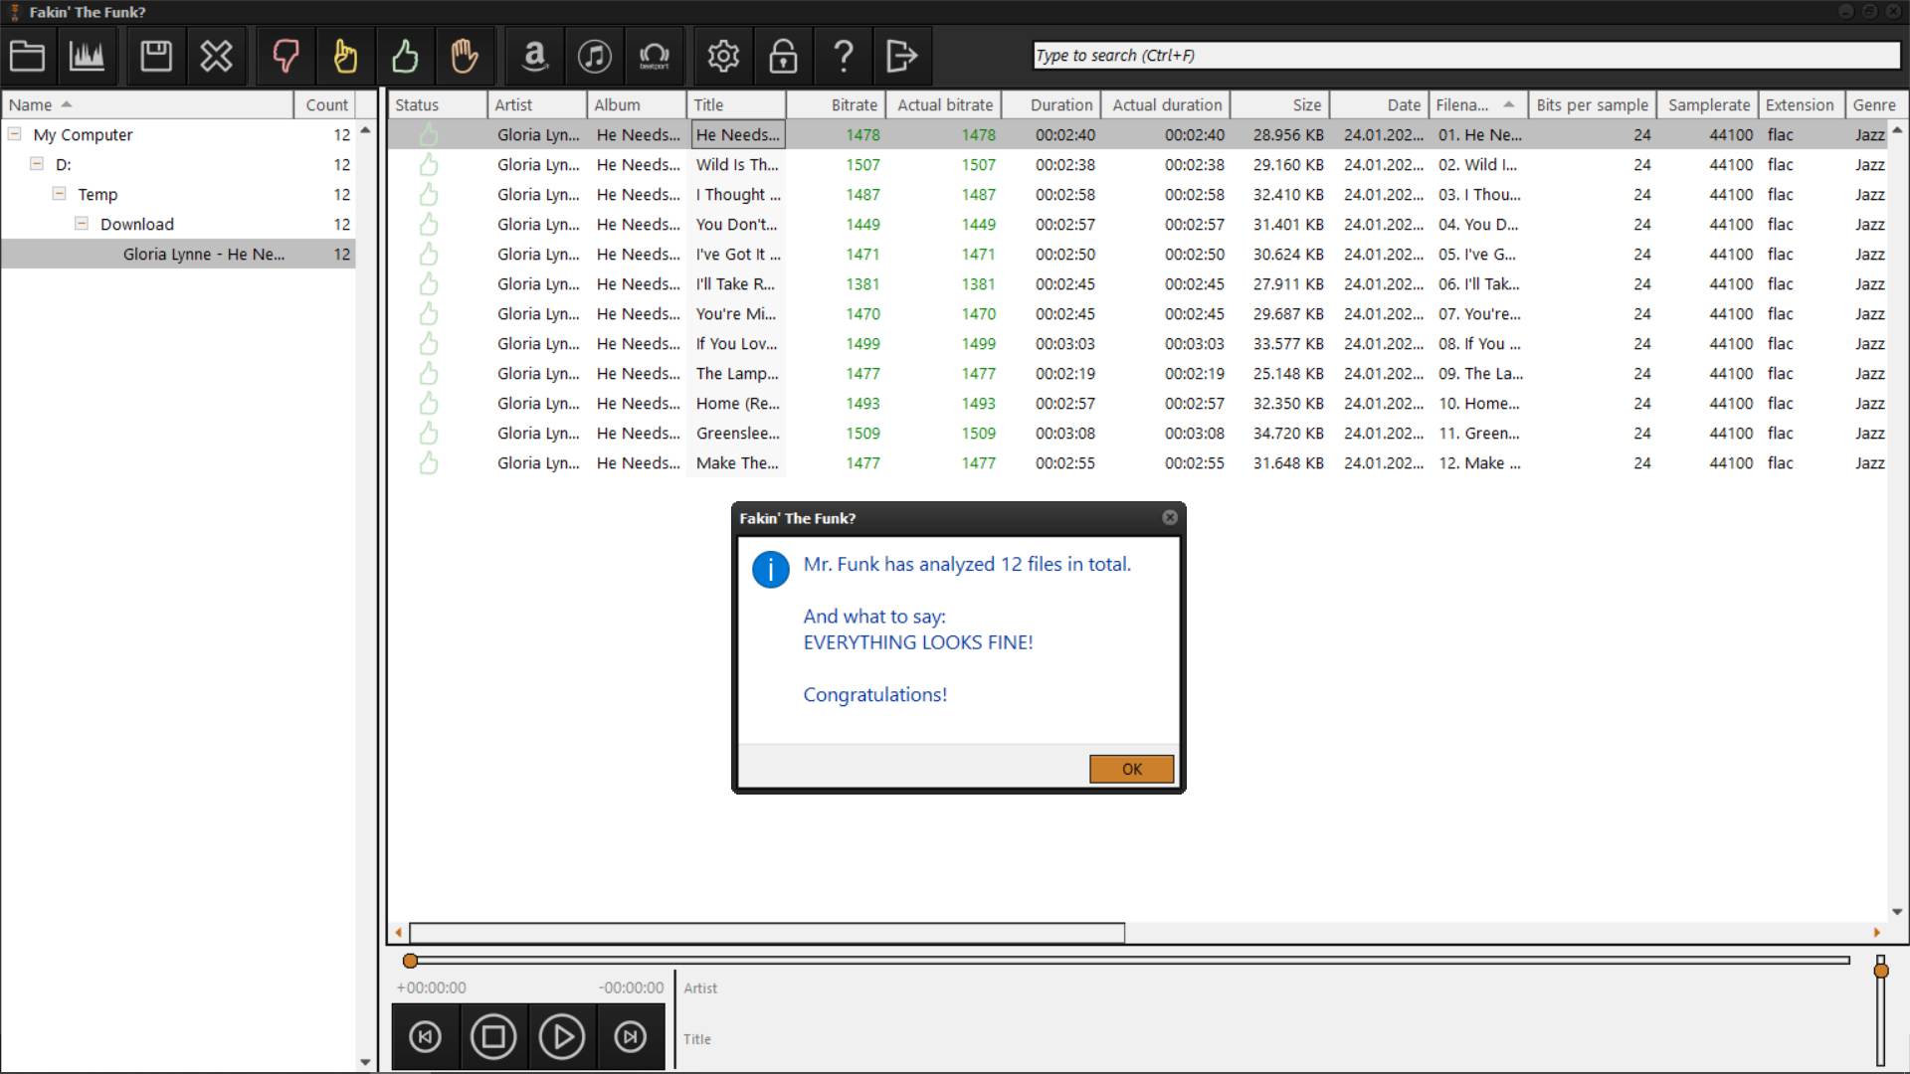Sort by the Actual duration column header
1910x1074 pixels.
[1166, 104]
